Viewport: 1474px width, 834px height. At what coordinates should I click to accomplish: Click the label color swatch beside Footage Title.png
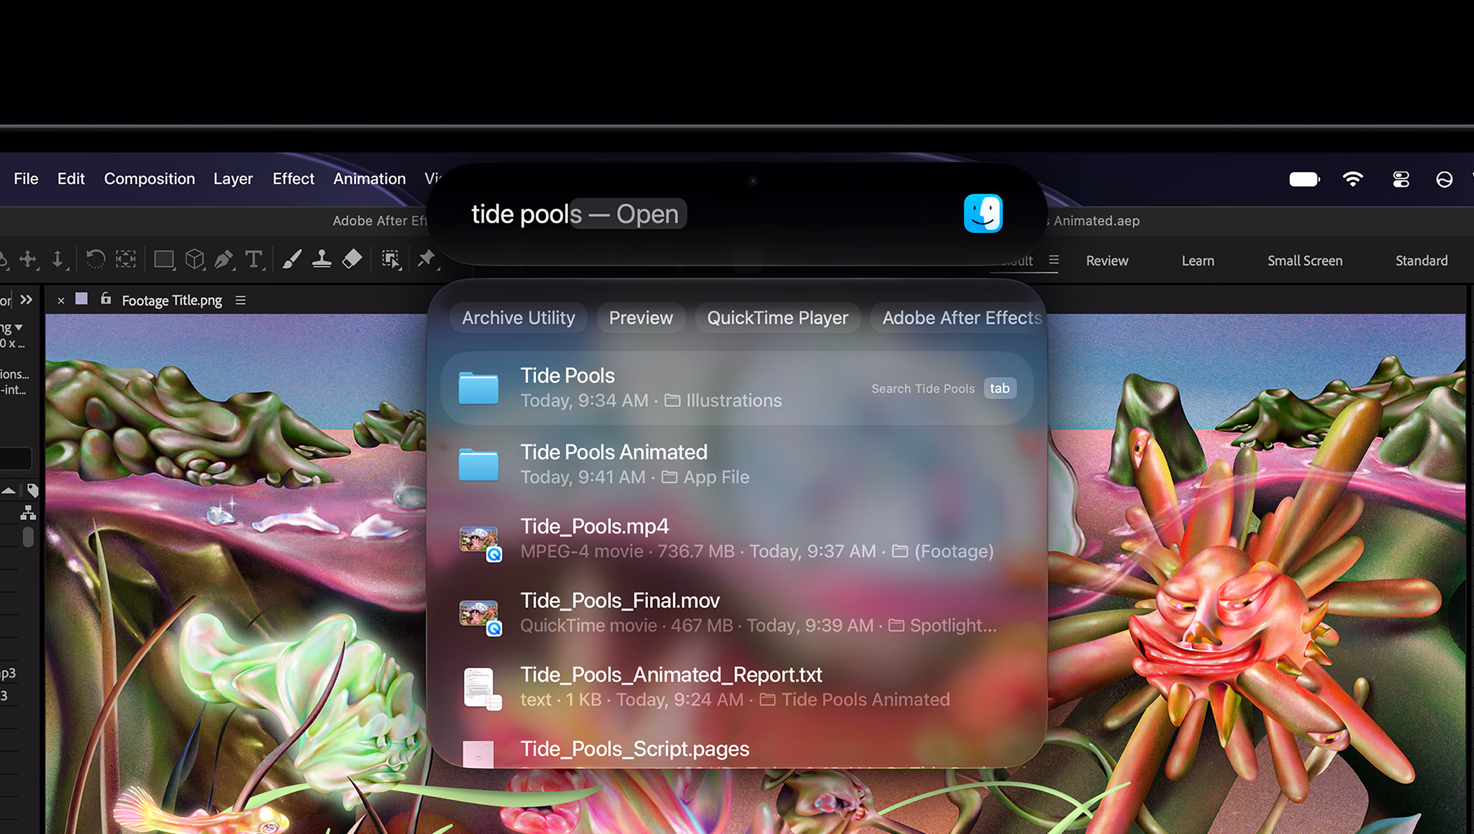81,298
